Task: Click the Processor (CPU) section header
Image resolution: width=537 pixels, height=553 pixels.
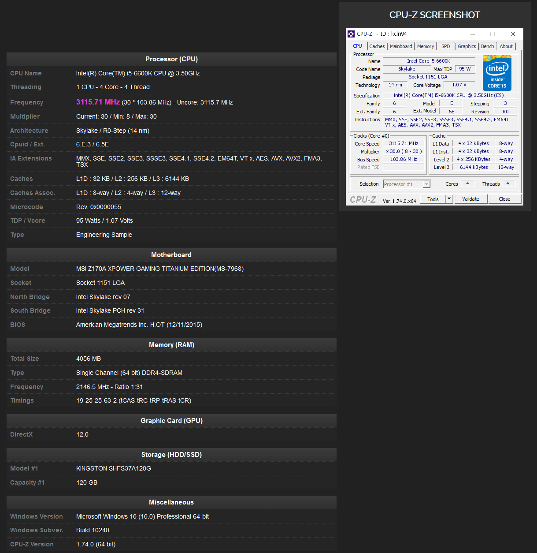Action: tap(171, 59)
